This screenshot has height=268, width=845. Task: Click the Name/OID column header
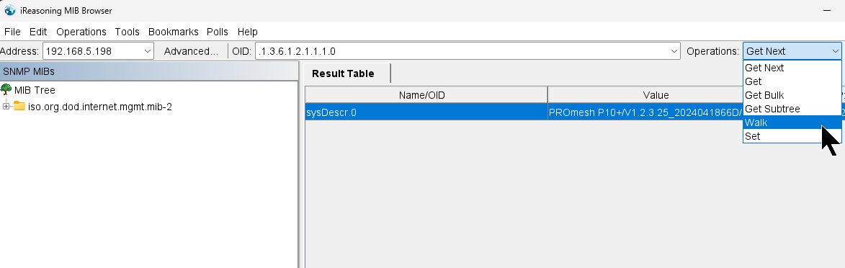(426, 95)
